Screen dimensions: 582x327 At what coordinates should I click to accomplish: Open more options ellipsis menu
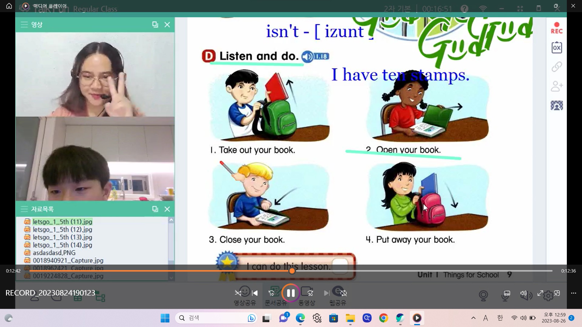click(574, 293)
